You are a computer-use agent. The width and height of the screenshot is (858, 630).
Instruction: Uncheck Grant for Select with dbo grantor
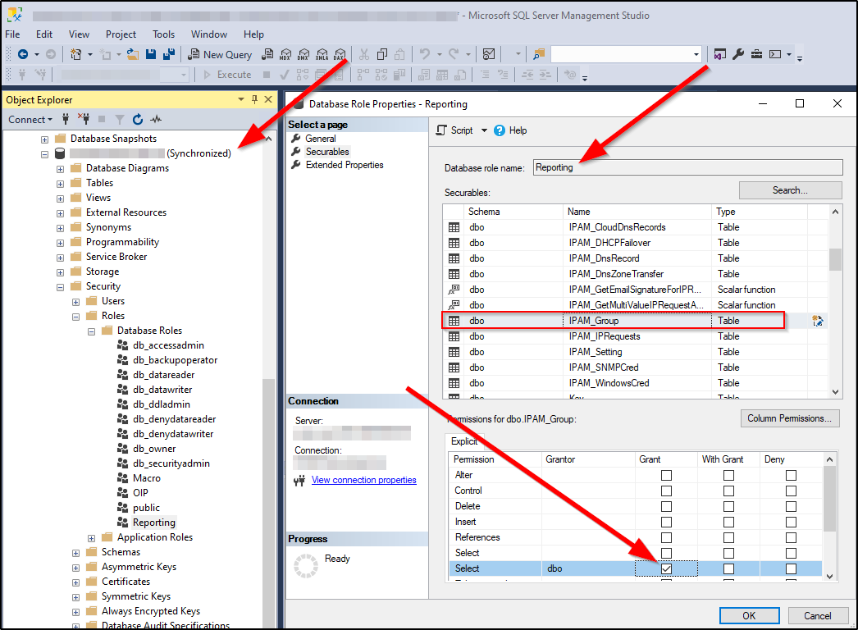point(666,568)
